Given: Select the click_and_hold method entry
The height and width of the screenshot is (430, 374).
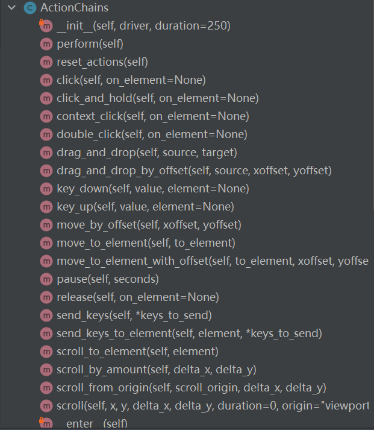Looking at the screenshot, I should click(157, 98).
